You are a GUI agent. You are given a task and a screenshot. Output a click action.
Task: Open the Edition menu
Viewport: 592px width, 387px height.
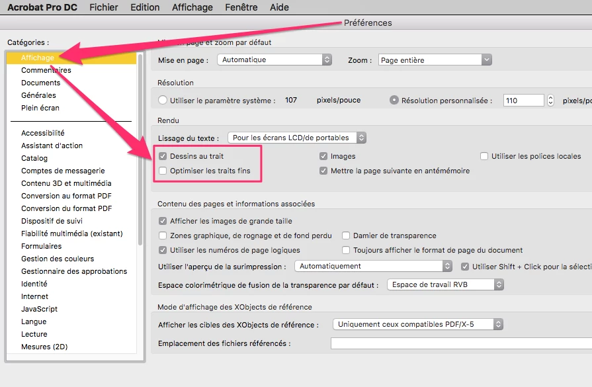click(145, 7)
